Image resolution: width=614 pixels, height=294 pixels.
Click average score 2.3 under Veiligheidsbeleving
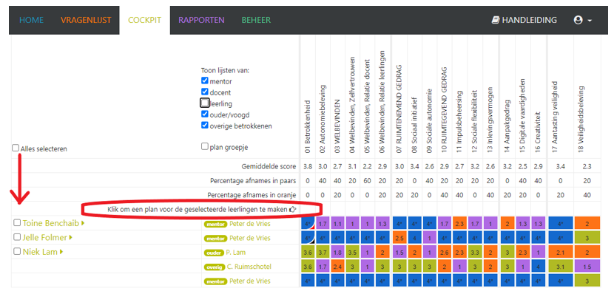(587, 166)
